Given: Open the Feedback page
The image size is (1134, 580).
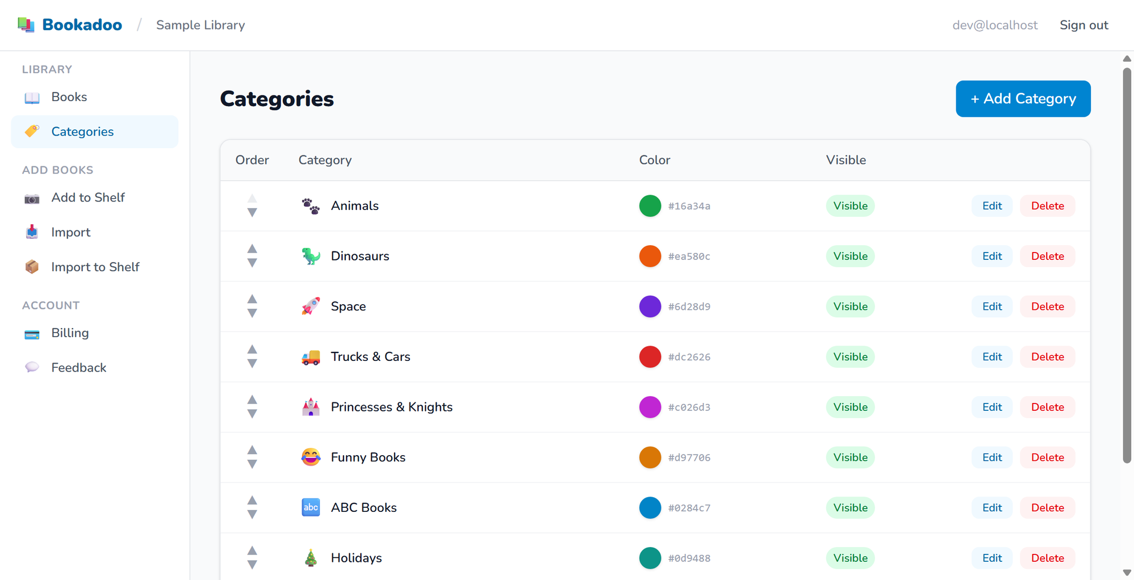Looking at the screenshot, I should [95, 368].
